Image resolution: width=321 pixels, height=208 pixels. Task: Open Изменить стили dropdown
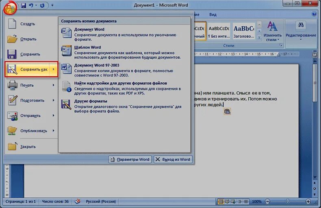click(273, 32)
